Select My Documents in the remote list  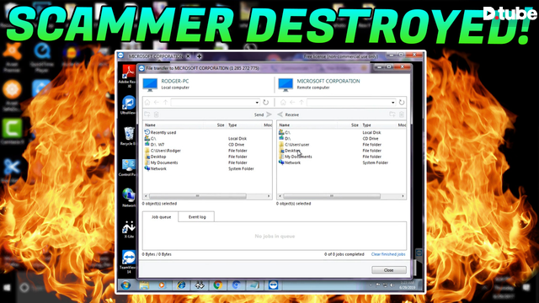click(342, 157)
